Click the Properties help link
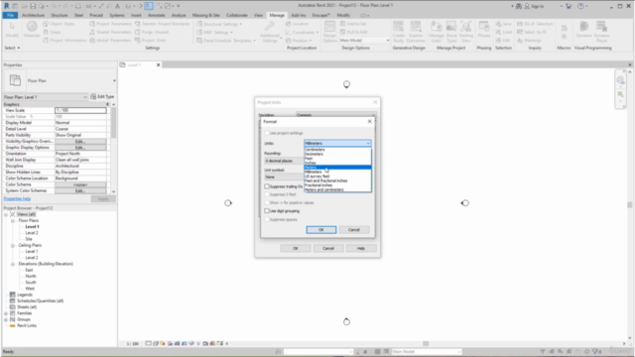Screen dimensions: 635x357 (x=17, y=198)
